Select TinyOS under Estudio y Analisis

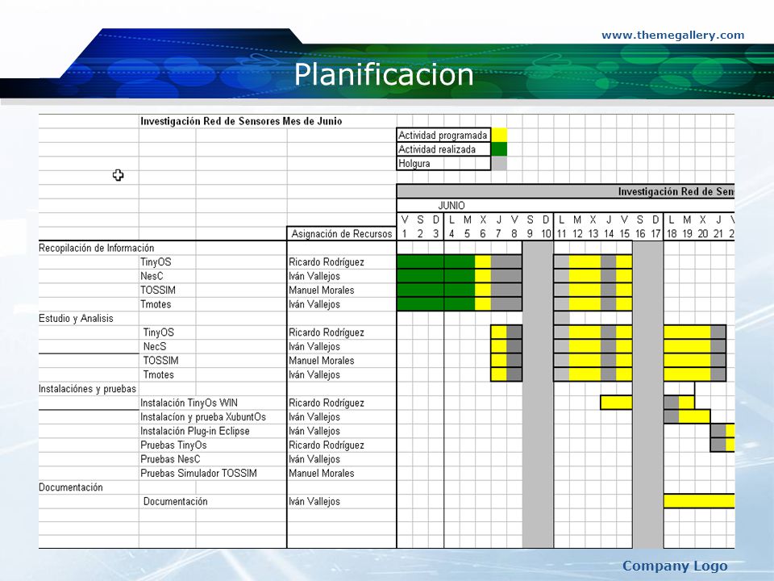click(159, 332)
